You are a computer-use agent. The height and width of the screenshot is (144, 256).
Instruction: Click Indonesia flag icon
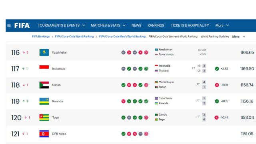(44, 69)
